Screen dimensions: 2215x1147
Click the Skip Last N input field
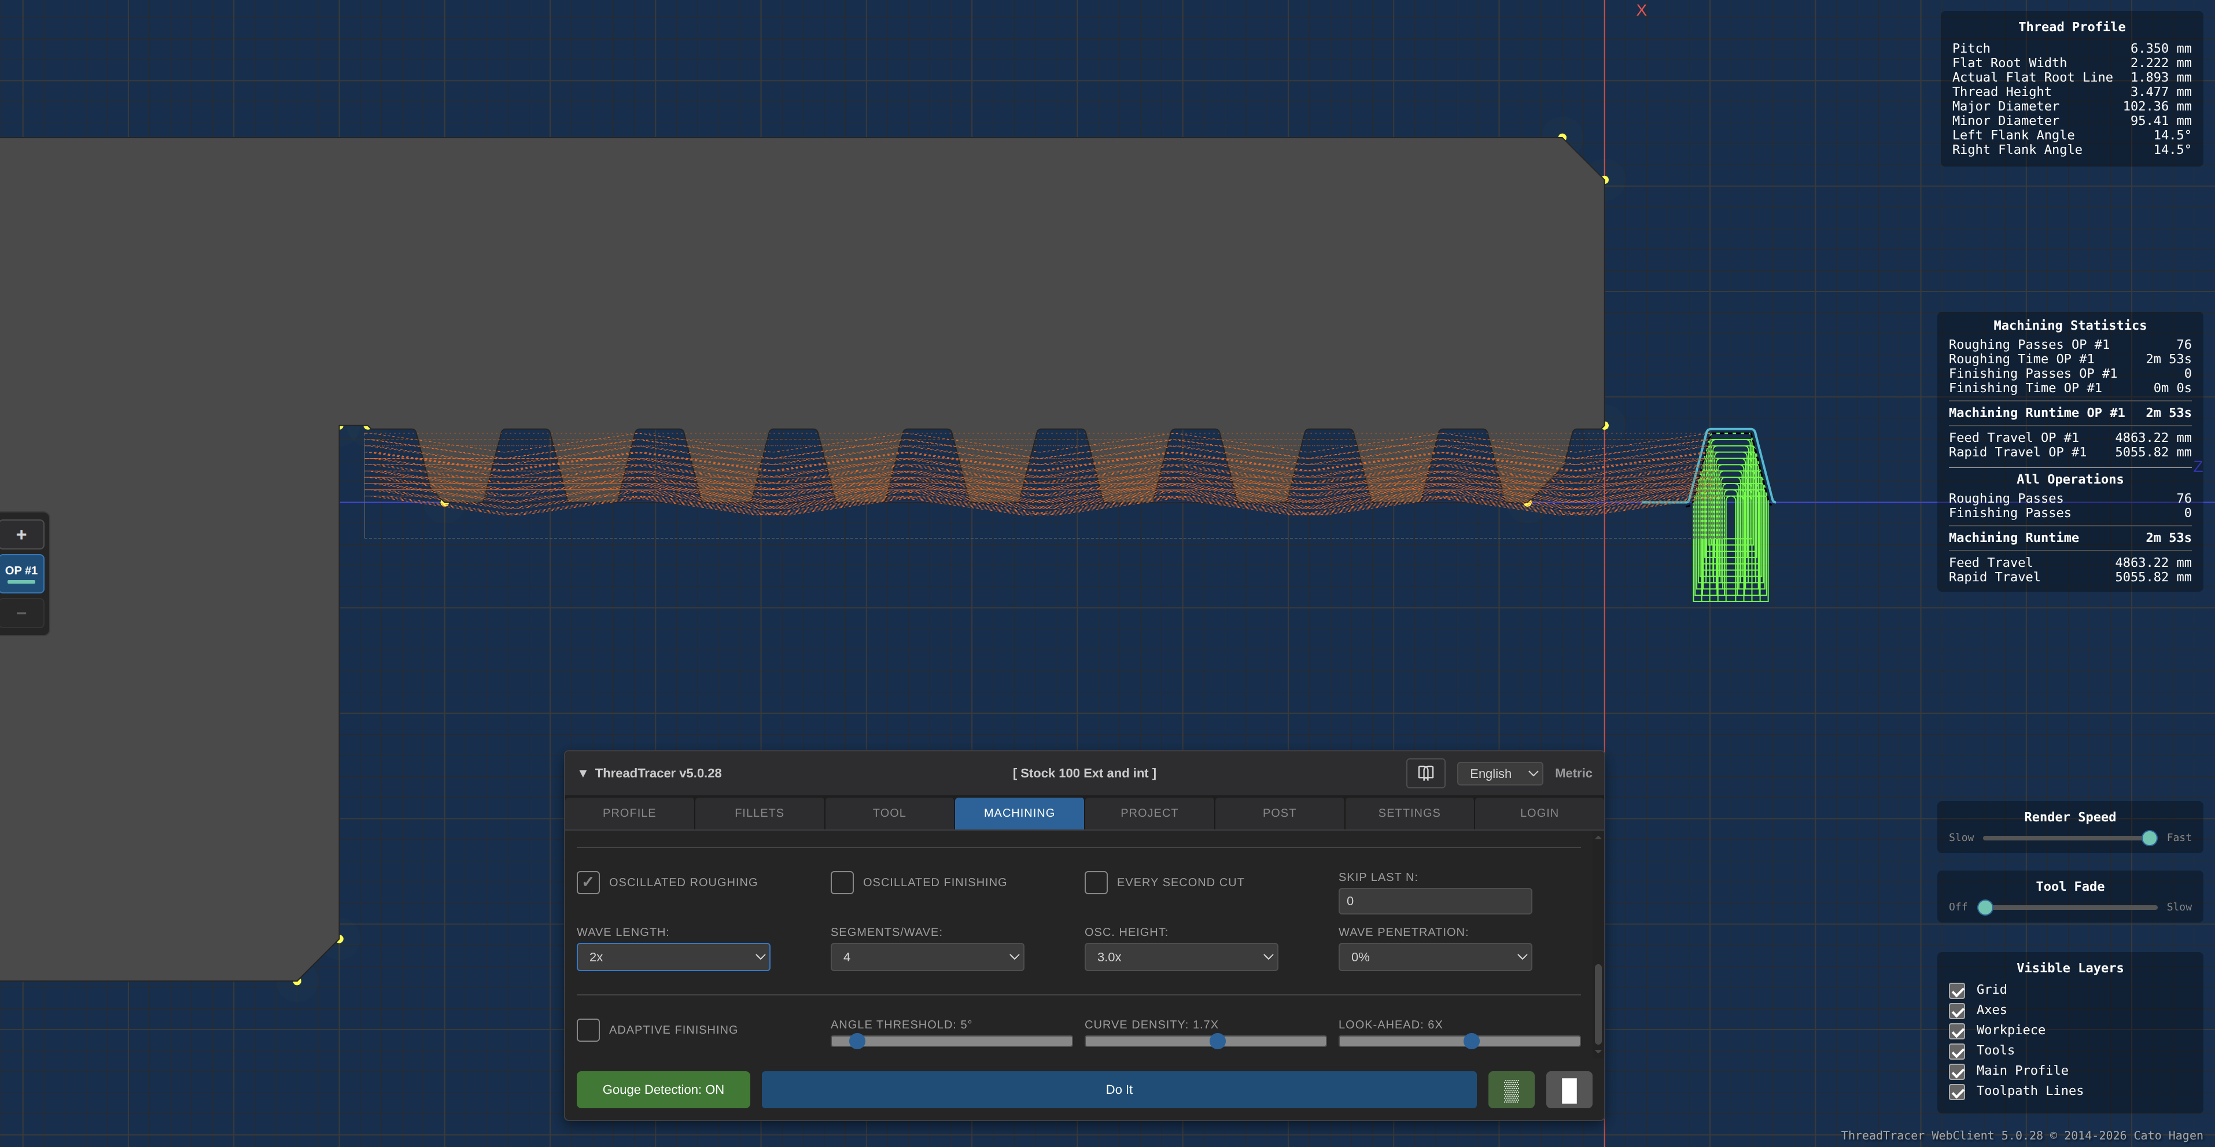(1434, 900)
